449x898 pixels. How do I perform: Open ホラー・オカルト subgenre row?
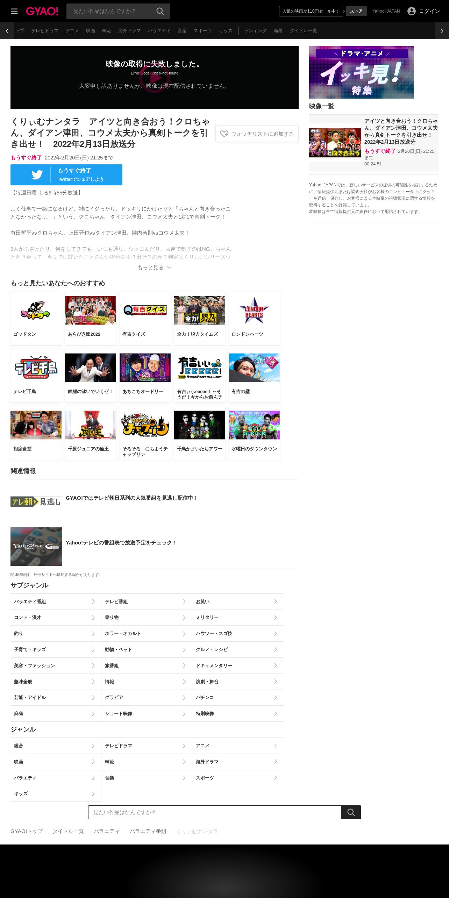[x=147, y=634]
